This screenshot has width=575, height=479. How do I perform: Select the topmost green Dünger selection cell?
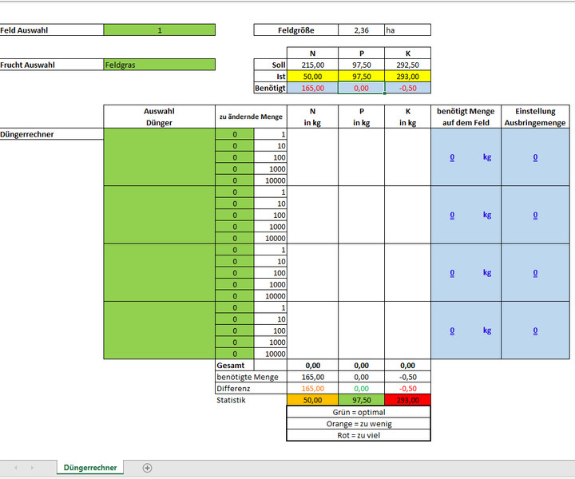point(159,157)
